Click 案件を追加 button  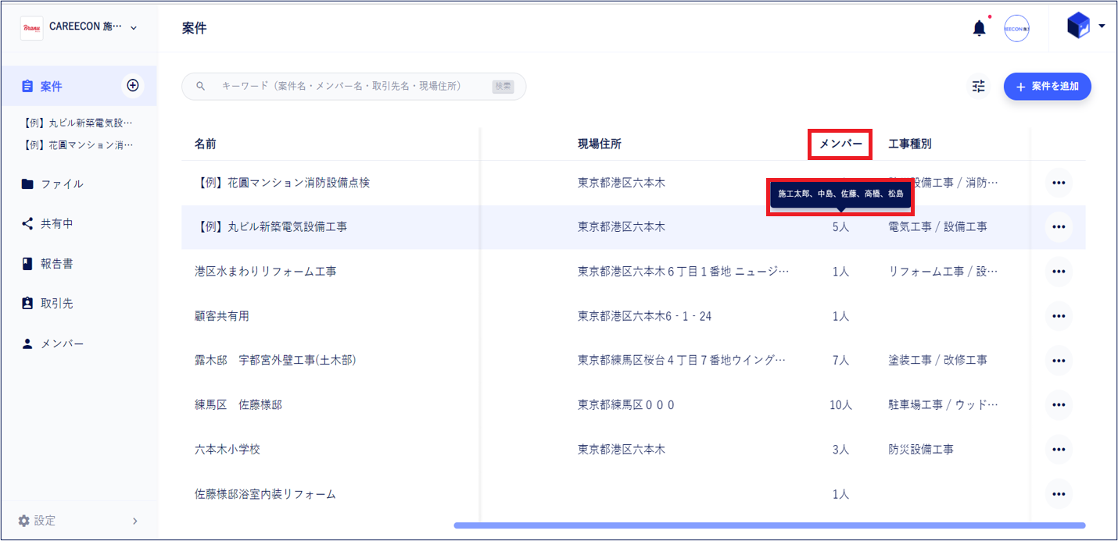point(1047,87)
